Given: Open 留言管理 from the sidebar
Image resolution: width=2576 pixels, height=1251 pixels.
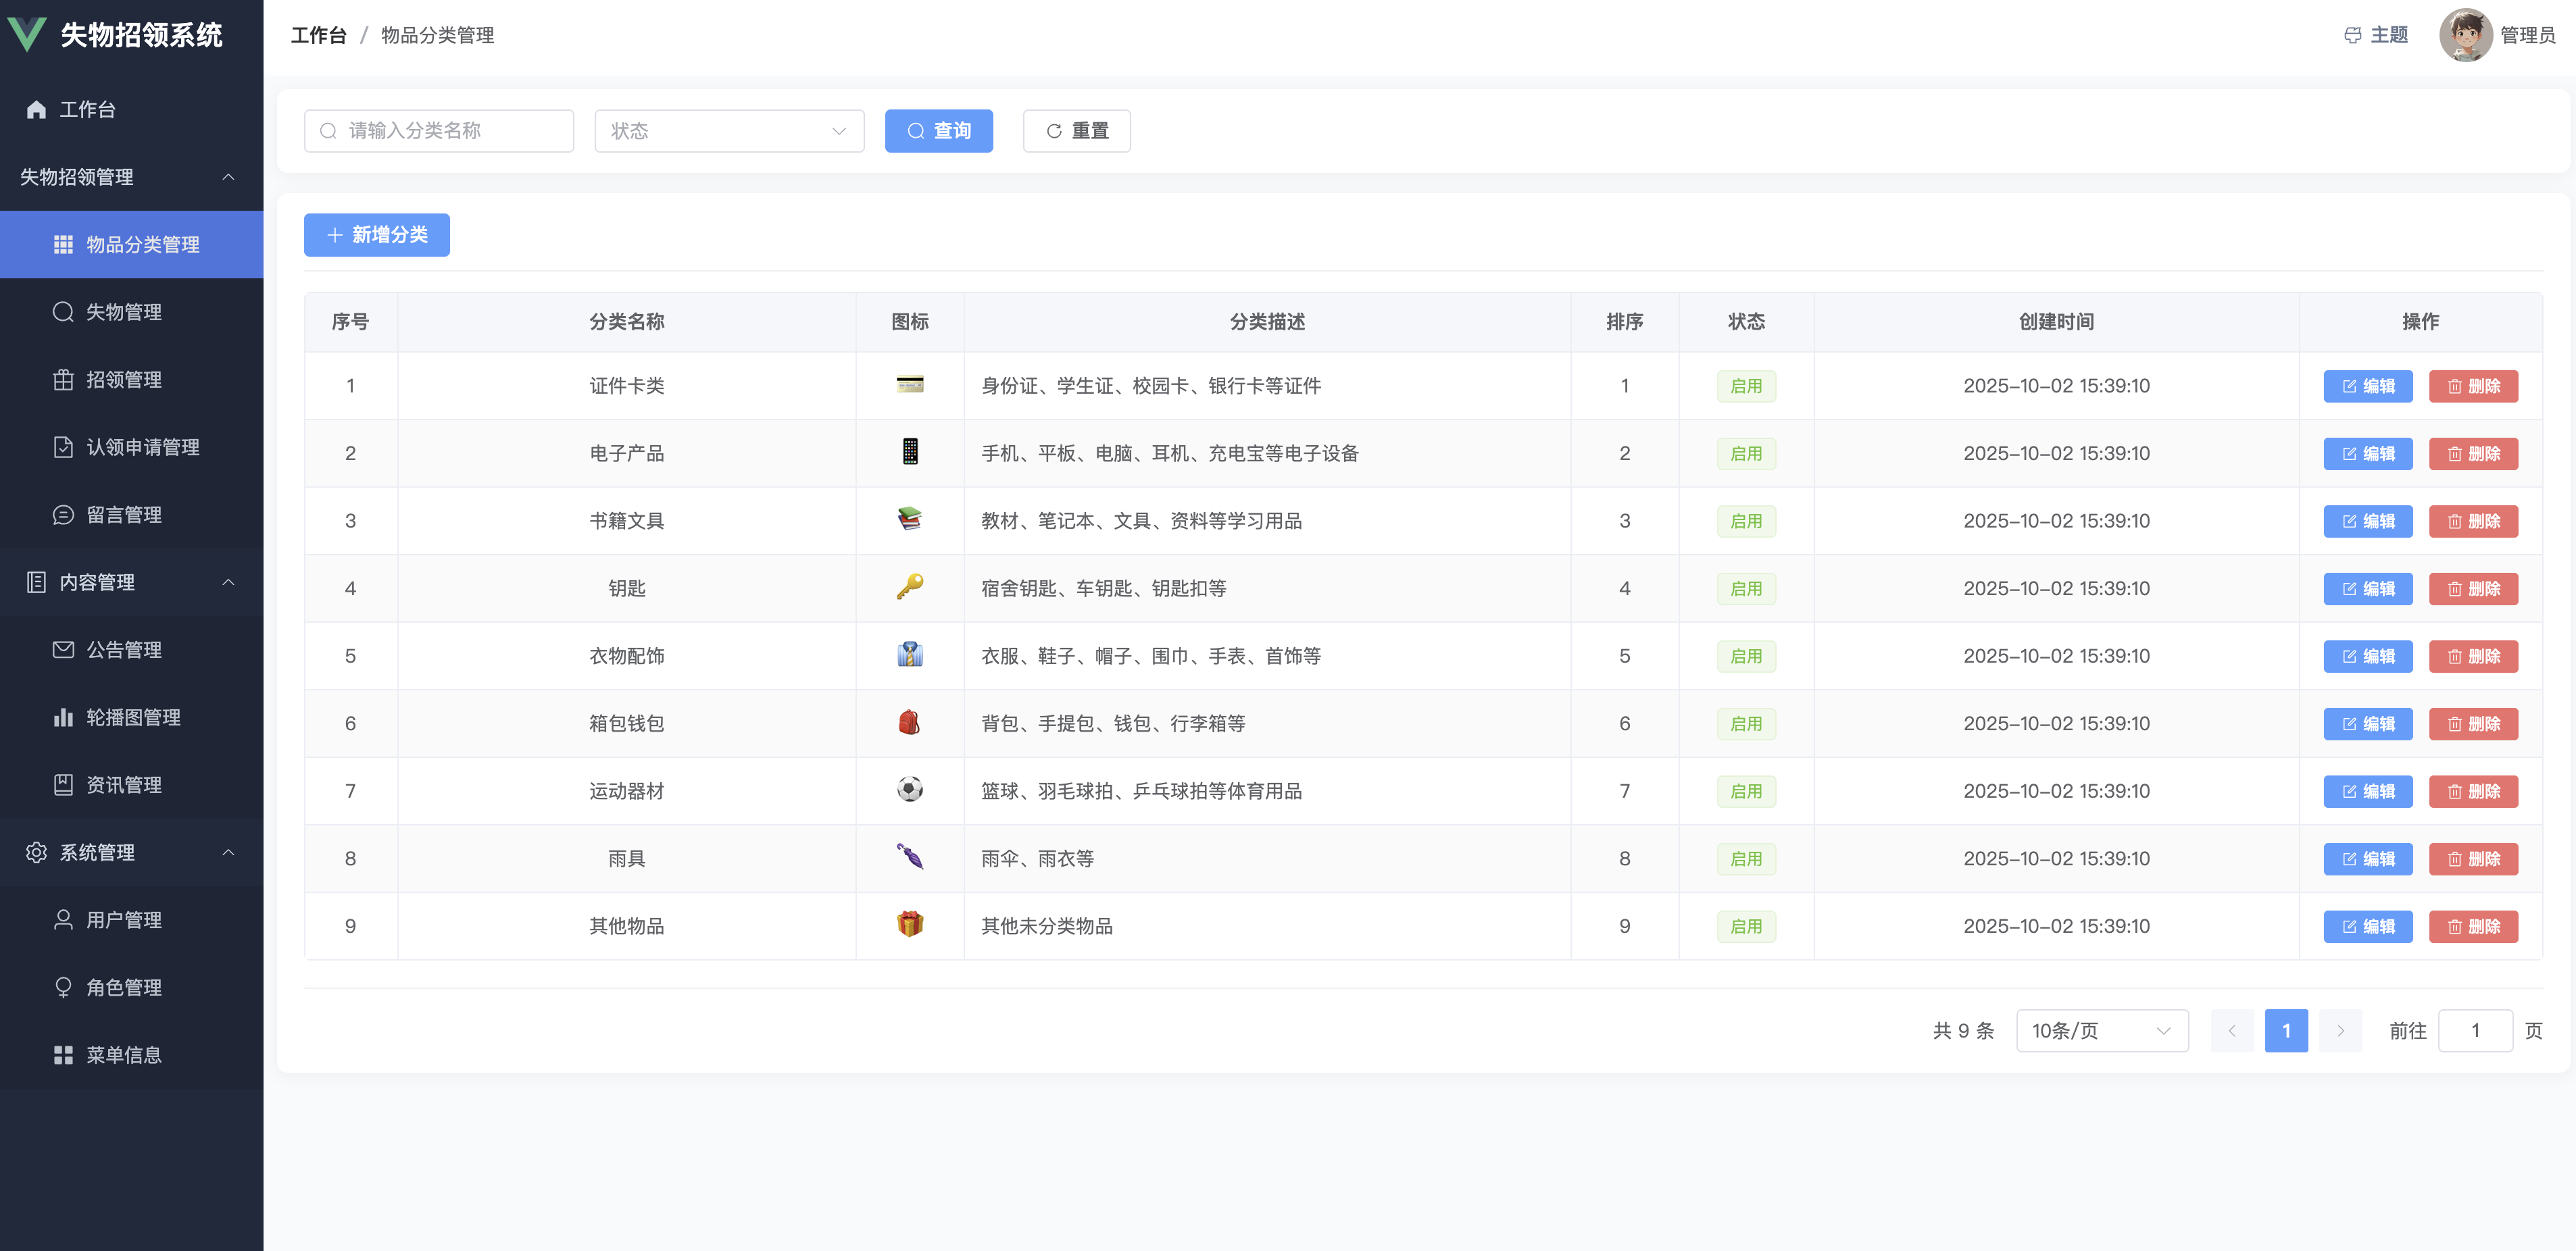Looking at the screenshot, I should click(x=123, y=515).
